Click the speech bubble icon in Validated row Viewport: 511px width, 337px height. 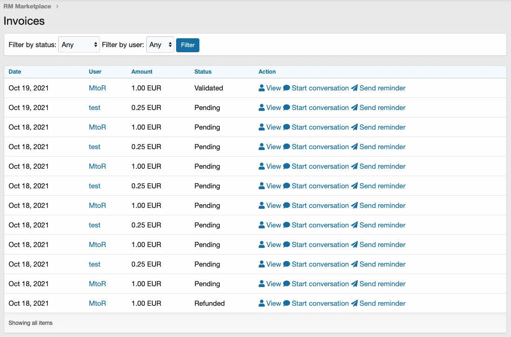[286, 88]
